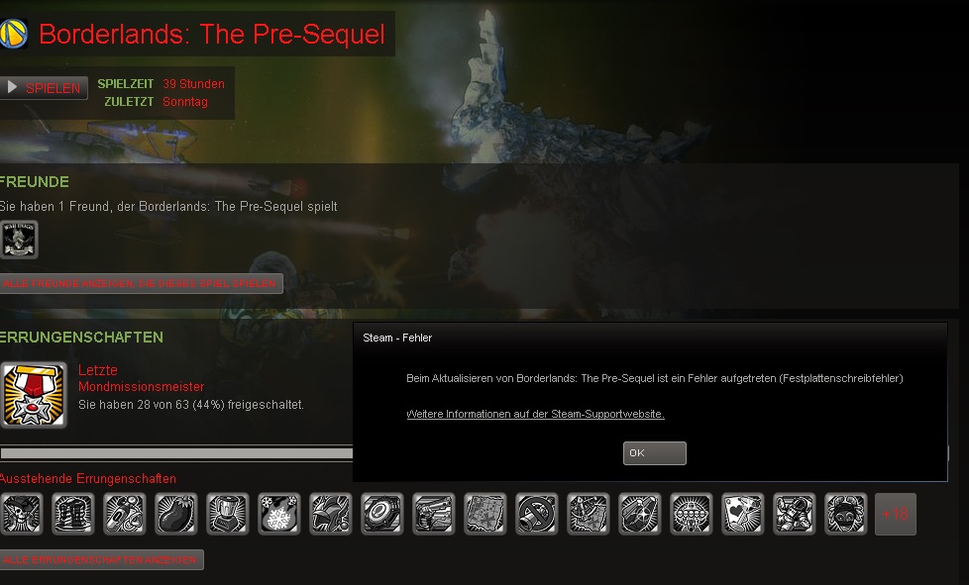Select the snowflake achievement icon
Image resolution: width=969 pixels, height=585 pixels.
tap(279, 514)
